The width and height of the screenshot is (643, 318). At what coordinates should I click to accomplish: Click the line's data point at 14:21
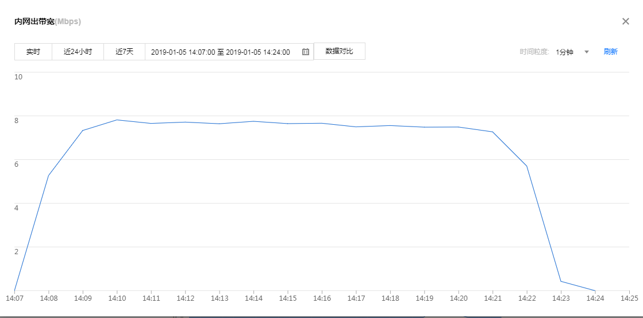click(492, 132)
